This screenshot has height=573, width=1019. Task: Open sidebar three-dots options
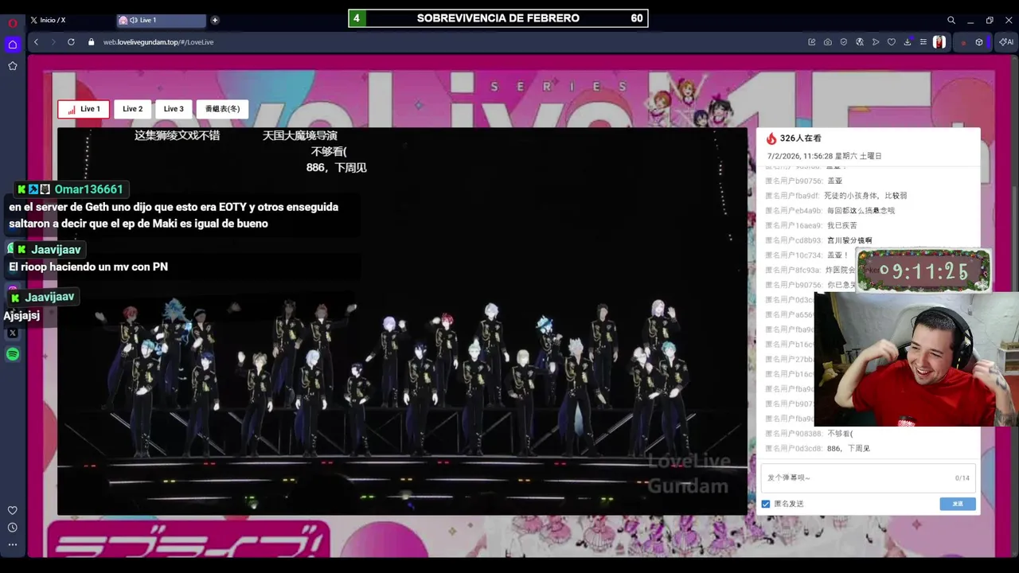click(13, 544)
